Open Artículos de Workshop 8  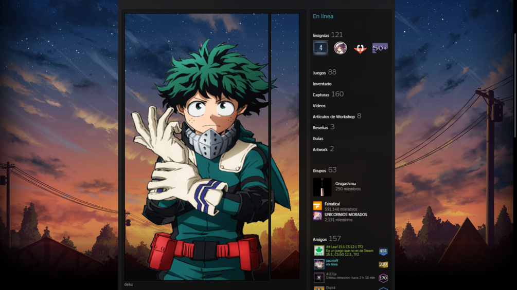pyautogui.click(x=336, y=117)
